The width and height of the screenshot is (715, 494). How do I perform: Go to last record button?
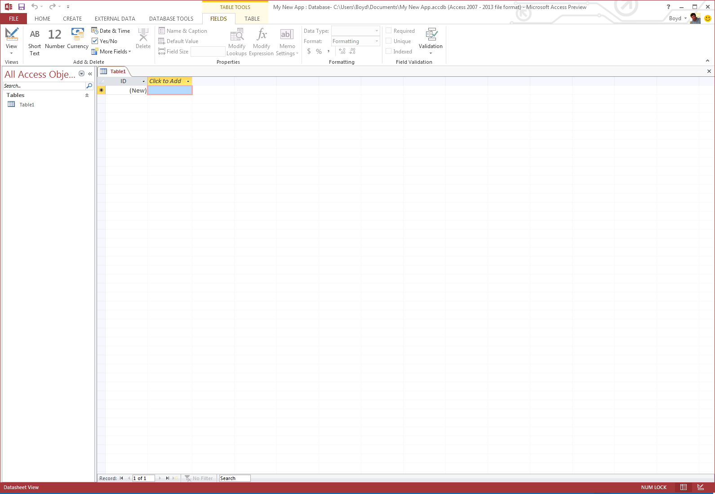(x=168, y=478)
